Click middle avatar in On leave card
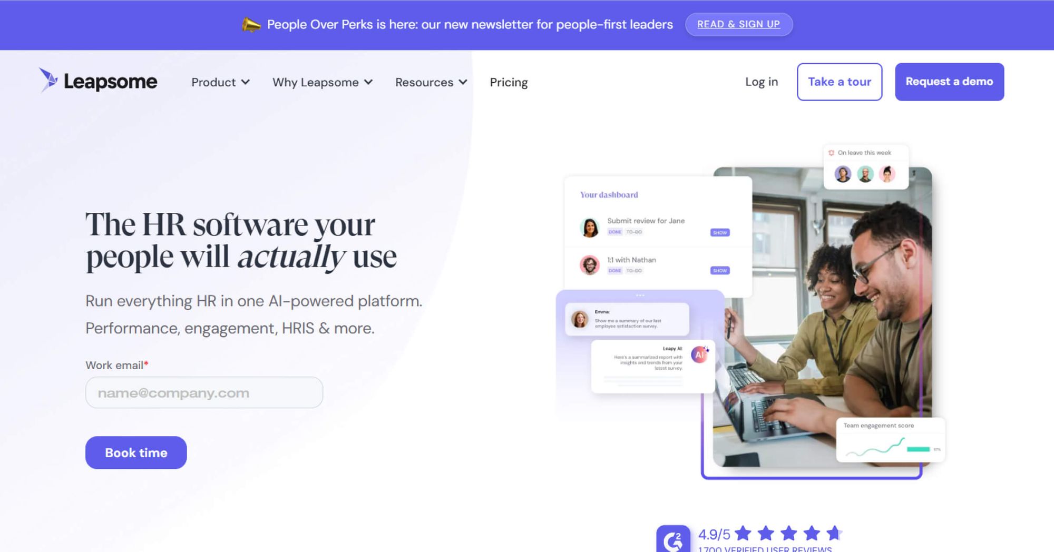The height and width of the screenshot is (552, 1054). (x=865, y=174)
